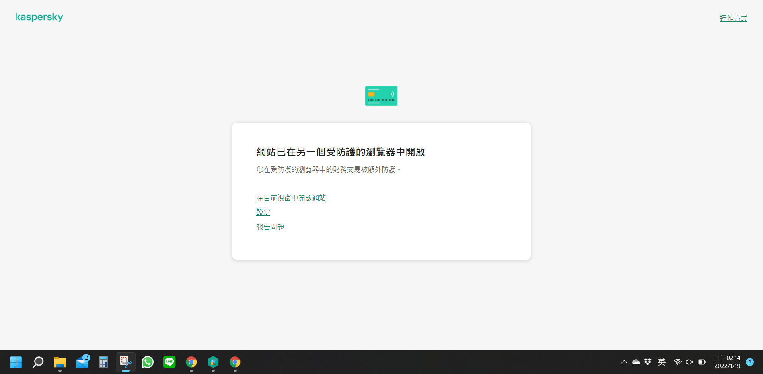Launch File Explorer from the taskbar
The width and height of the screenshot is (763, 374).
click(60, 362)
